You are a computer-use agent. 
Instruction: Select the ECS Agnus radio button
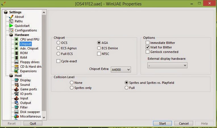(x=58, y=48)
